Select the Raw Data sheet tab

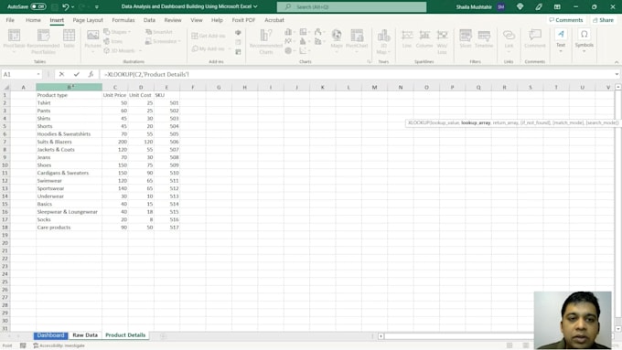tap(85, 335)
